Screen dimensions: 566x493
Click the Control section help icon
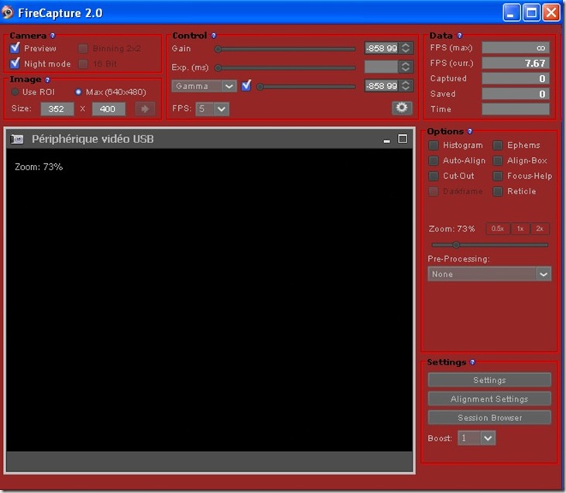pos(214,36)
